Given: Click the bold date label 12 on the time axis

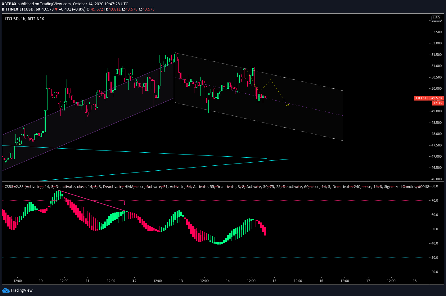Looking at the screenshot, I should pos(134,281).
